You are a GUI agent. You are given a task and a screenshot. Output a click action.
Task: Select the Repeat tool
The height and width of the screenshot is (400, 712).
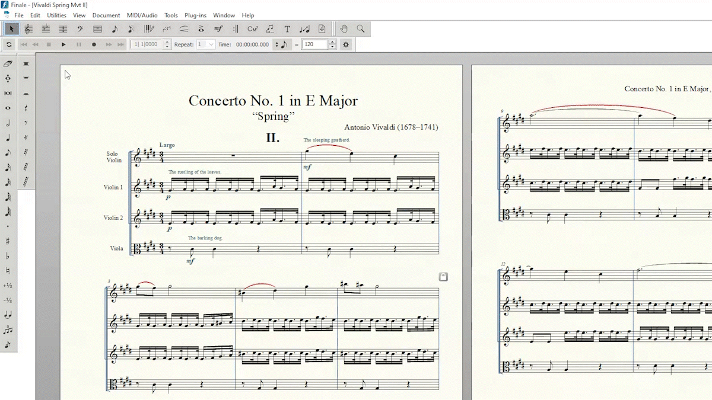coord(236,28)
